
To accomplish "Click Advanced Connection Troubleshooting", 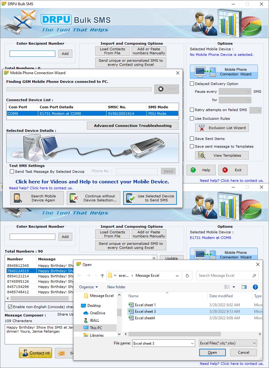I will (x=132, y=125).
